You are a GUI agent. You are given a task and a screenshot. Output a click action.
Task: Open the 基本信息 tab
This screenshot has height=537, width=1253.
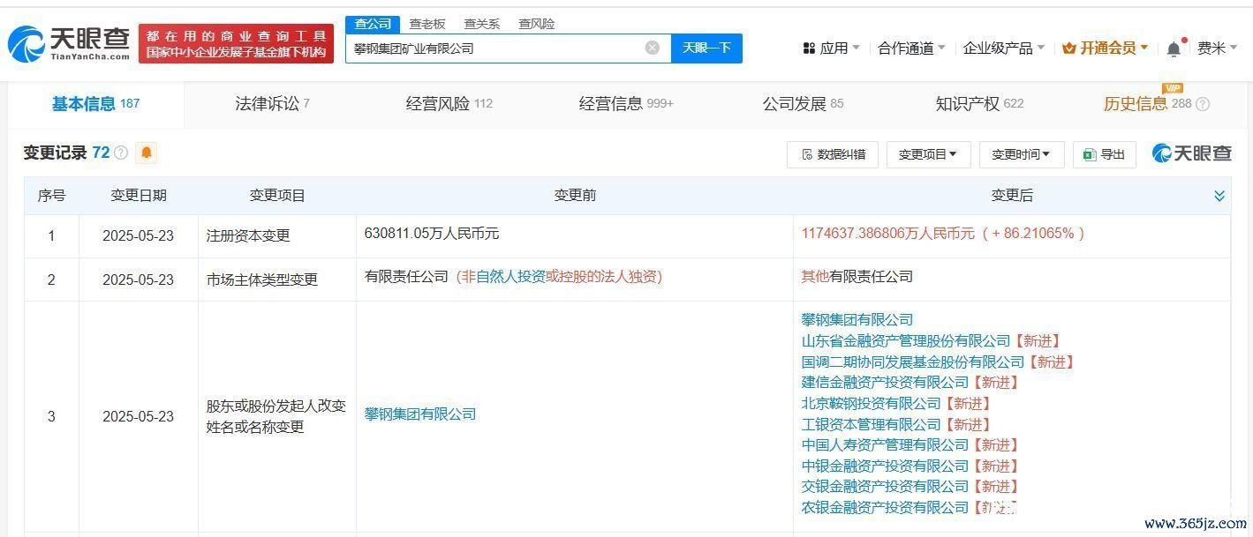(x=95, y=104)
